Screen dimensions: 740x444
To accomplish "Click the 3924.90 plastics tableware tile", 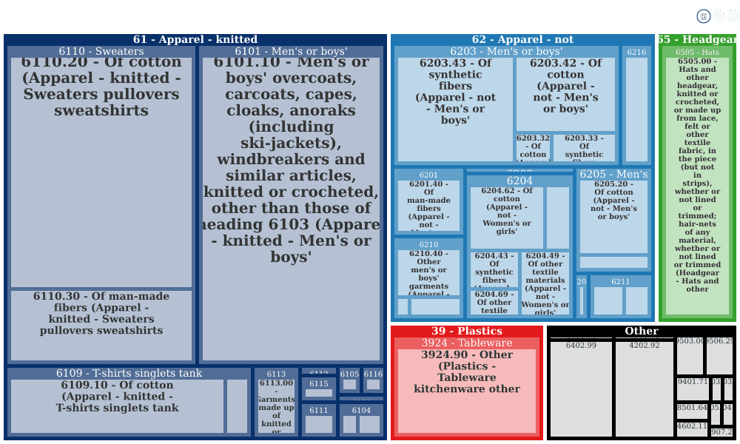I will [x=467, y=391].
